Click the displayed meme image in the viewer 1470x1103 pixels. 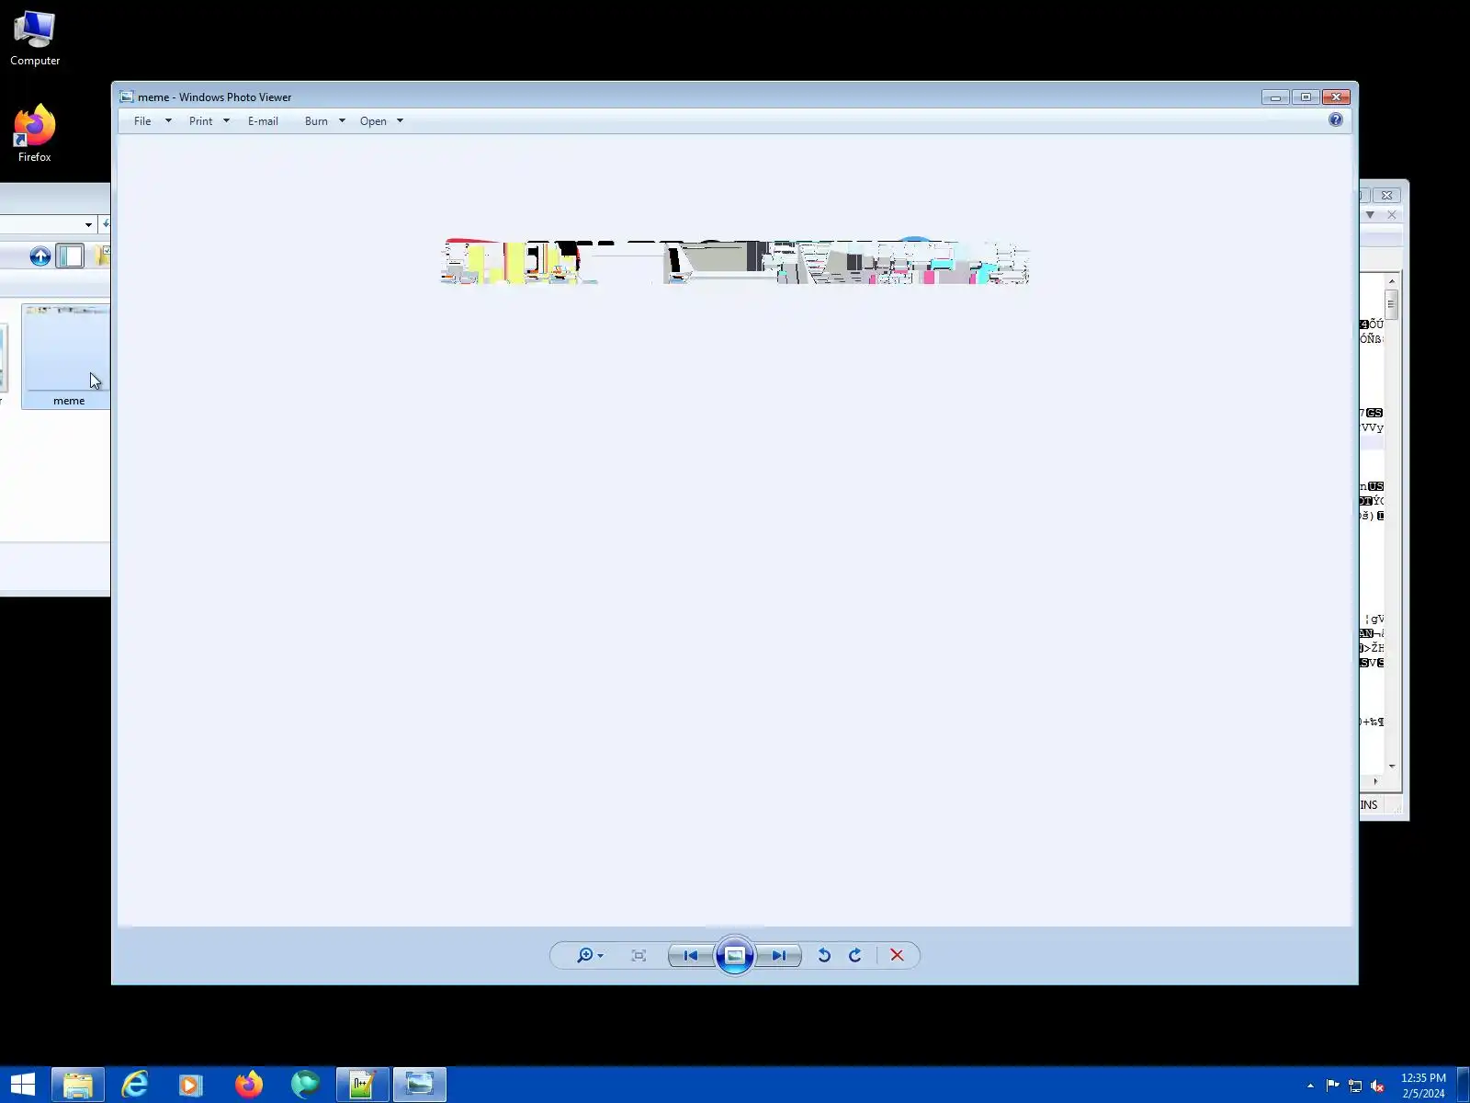click(735, 262)
